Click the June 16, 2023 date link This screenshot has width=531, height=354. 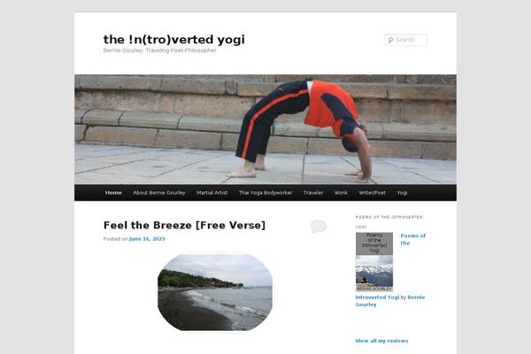tap(147, 239)
